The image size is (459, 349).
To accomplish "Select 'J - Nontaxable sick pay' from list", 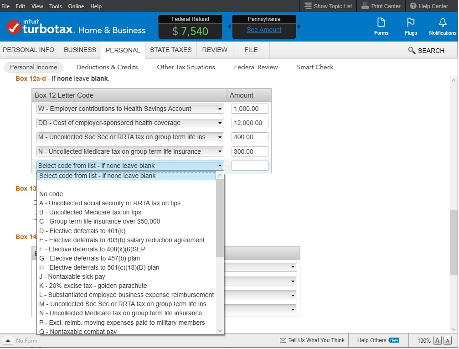I will (72, 276).
